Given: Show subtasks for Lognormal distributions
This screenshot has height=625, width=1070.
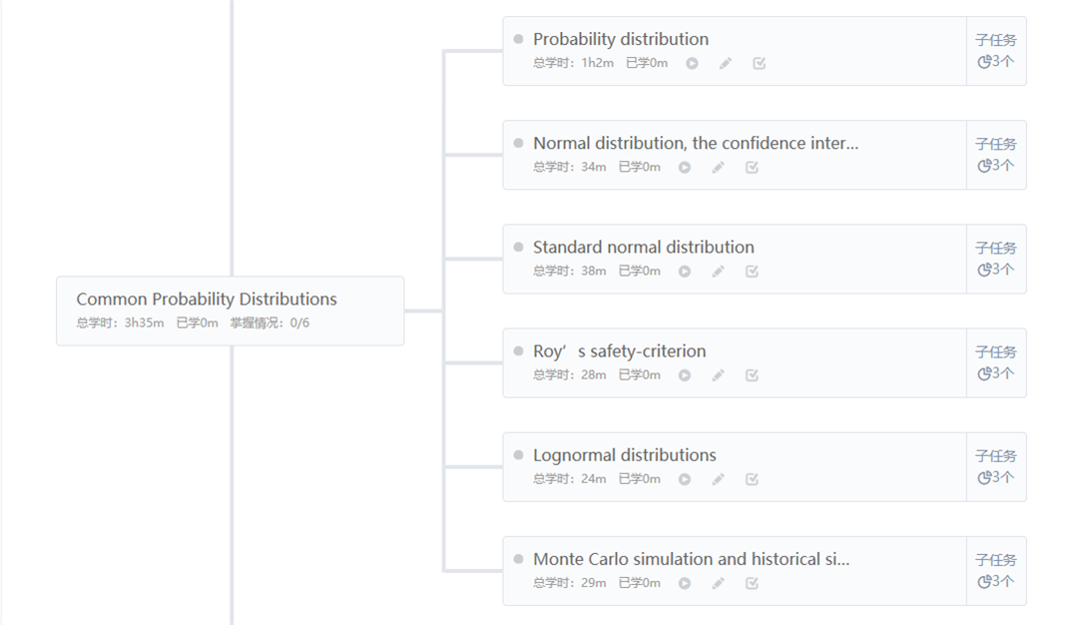Looking at the screenshot, I should pos(996,466).
